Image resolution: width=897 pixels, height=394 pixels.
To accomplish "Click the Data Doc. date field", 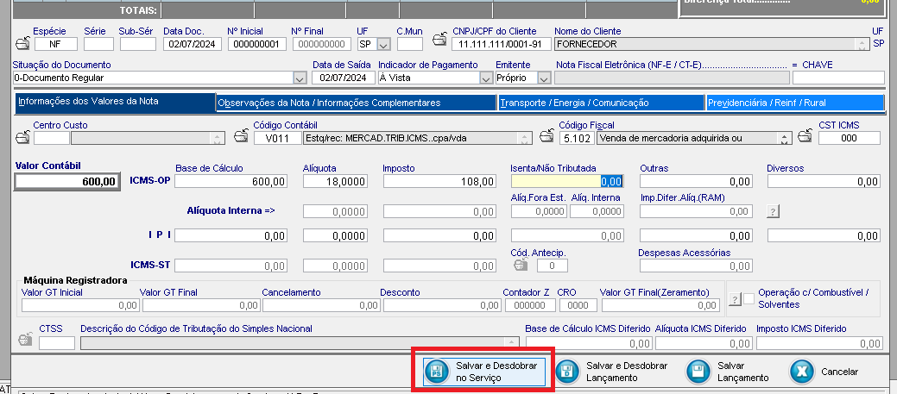I will pos(193,44).
